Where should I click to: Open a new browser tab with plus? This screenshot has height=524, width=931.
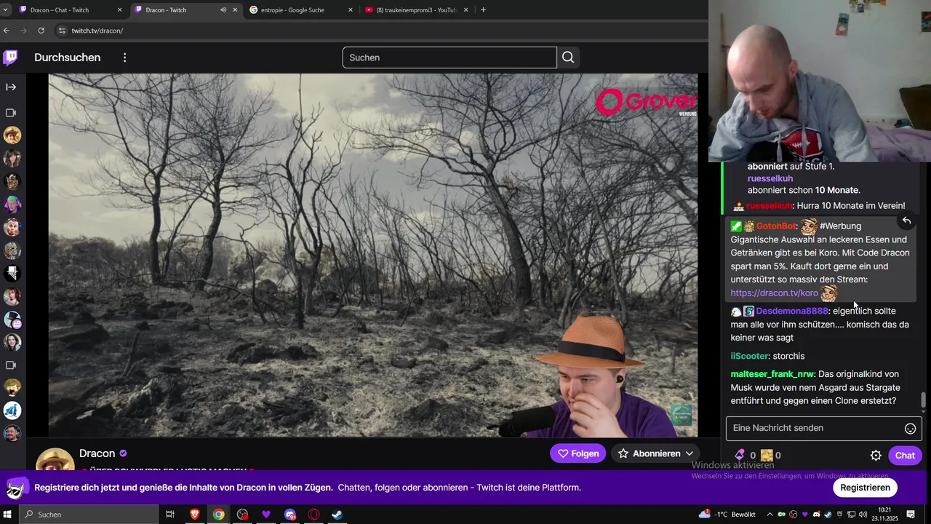point(483,10)
